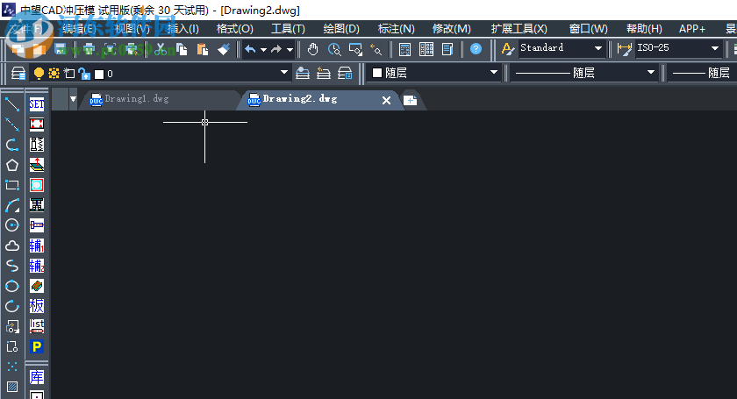The image size is (737, 399).
Task: Click the Realtime Zoom icon
Action: coord(334,49)
